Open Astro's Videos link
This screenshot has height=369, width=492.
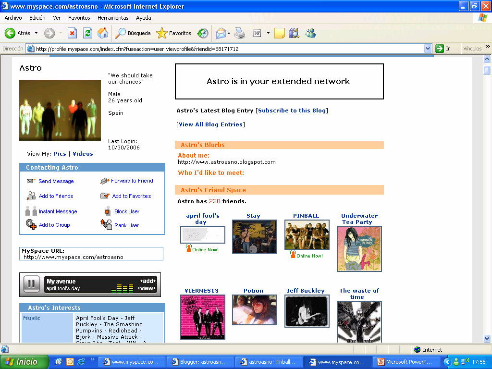tap(83, 154)
